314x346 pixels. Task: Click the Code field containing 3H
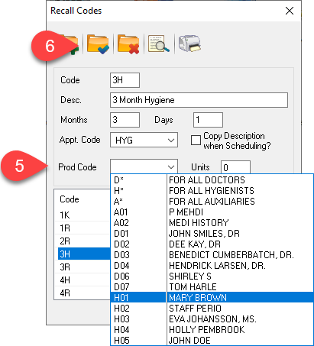[x=125, y=80]
